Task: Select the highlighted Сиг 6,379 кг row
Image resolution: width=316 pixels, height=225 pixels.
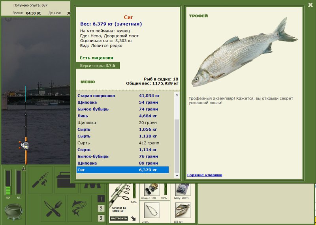Action: (123, 170)
